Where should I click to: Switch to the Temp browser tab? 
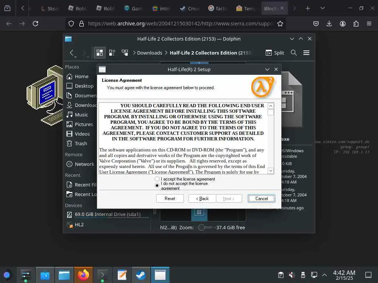tap(245, 8)
